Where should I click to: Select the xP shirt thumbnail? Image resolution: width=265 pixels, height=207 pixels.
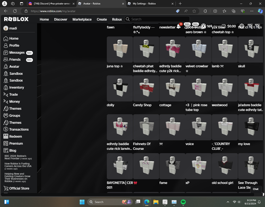pos(198,166)
